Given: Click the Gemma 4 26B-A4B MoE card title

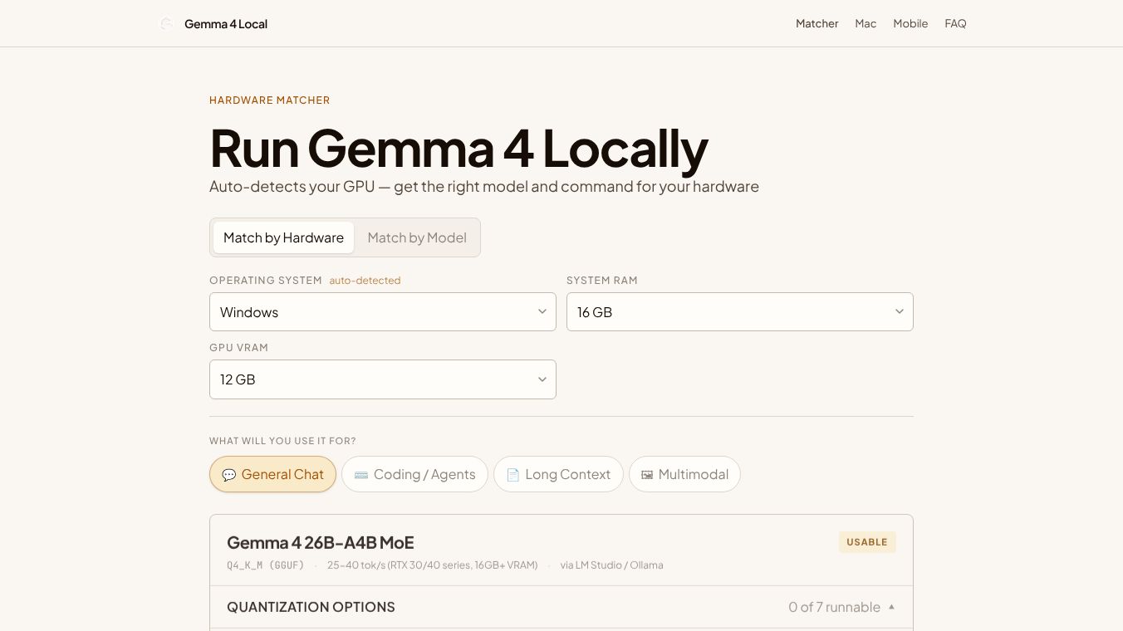Looking at the screenshot, I should tap(321, 542).
